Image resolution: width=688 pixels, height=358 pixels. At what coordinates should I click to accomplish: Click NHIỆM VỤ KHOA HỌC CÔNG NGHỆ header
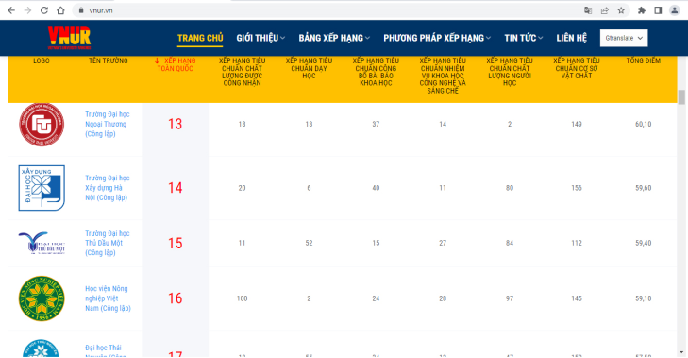point(443,76)
